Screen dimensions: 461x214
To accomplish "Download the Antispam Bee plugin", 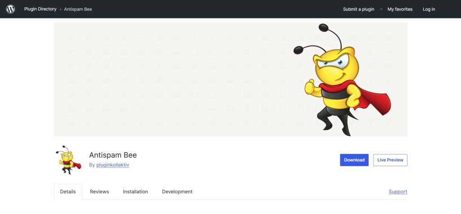I will point(354,160).
